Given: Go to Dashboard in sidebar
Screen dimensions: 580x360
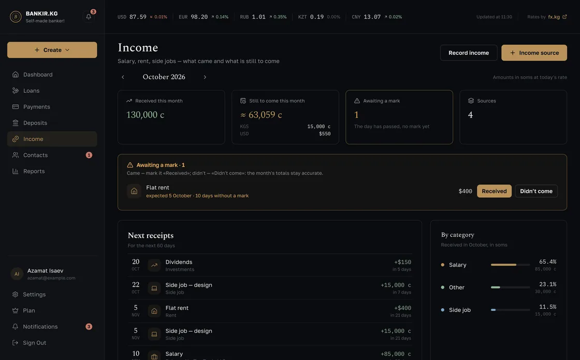Looking at the screenshot, I should coord(52,75).
